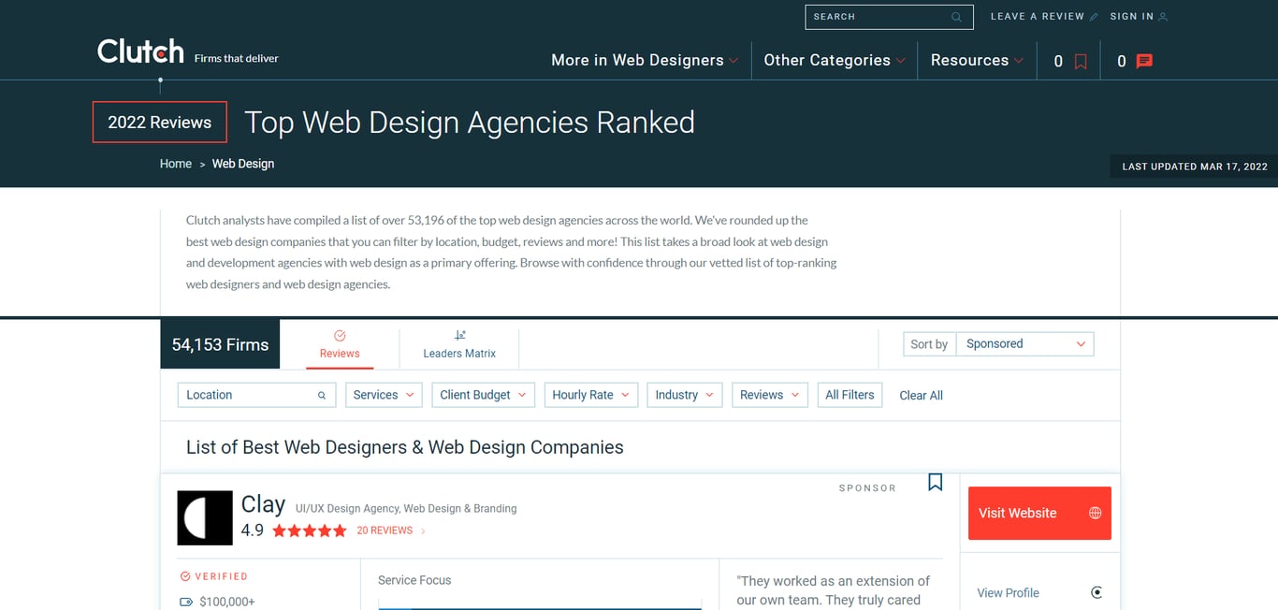Open the Hourly Rate filter dropdown

(590, 395)
